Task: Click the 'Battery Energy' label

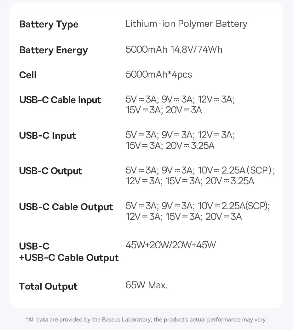Action: (x=53, y=50)
